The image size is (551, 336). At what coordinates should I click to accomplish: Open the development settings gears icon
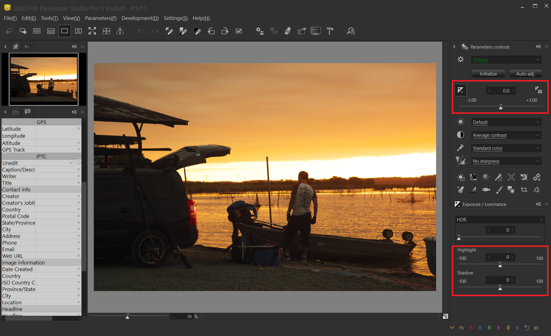click(x=537, y=177)
